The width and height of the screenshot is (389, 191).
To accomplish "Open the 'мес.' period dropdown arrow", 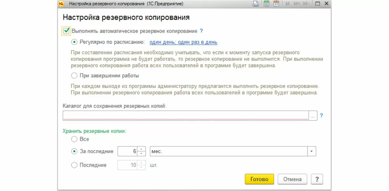I will tap(312, 151).
